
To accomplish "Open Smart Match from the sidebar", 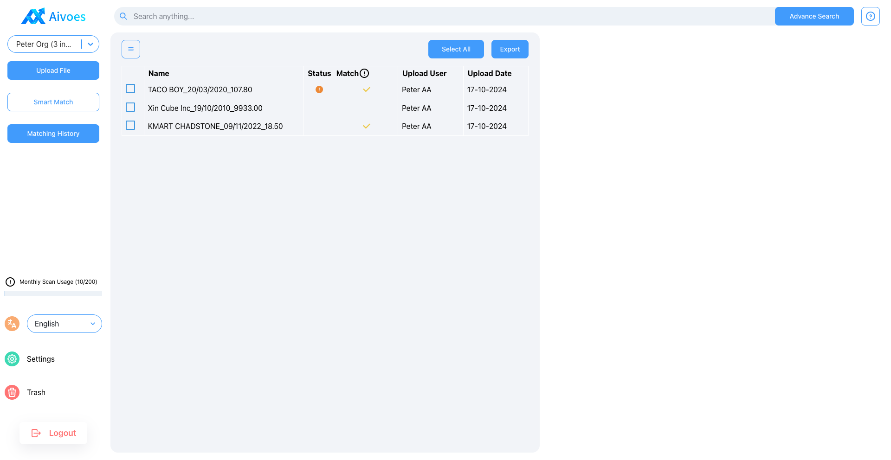I will pyautogui.click(x=53, y=102).
